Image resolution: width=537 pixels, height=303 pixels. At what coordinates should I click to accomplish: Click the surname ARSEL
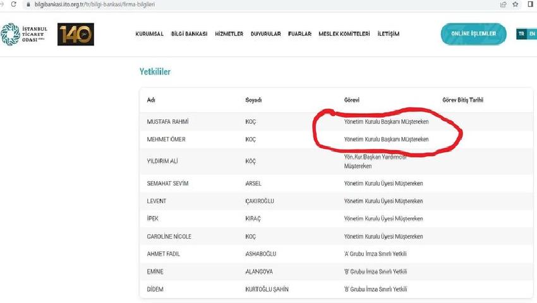[x=253, y=184]
